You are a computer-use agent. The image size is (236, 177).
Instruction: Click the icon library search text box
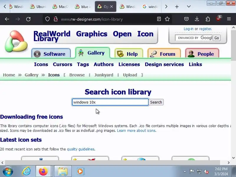[110, 102]
